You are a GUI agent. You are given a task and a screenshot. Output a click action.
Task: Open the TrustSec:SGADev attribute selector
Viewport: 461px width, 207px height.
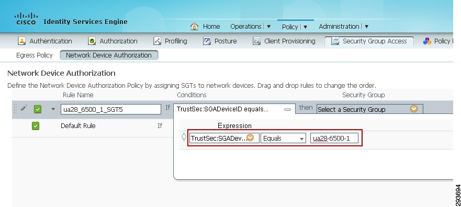(x=224, y=138)
